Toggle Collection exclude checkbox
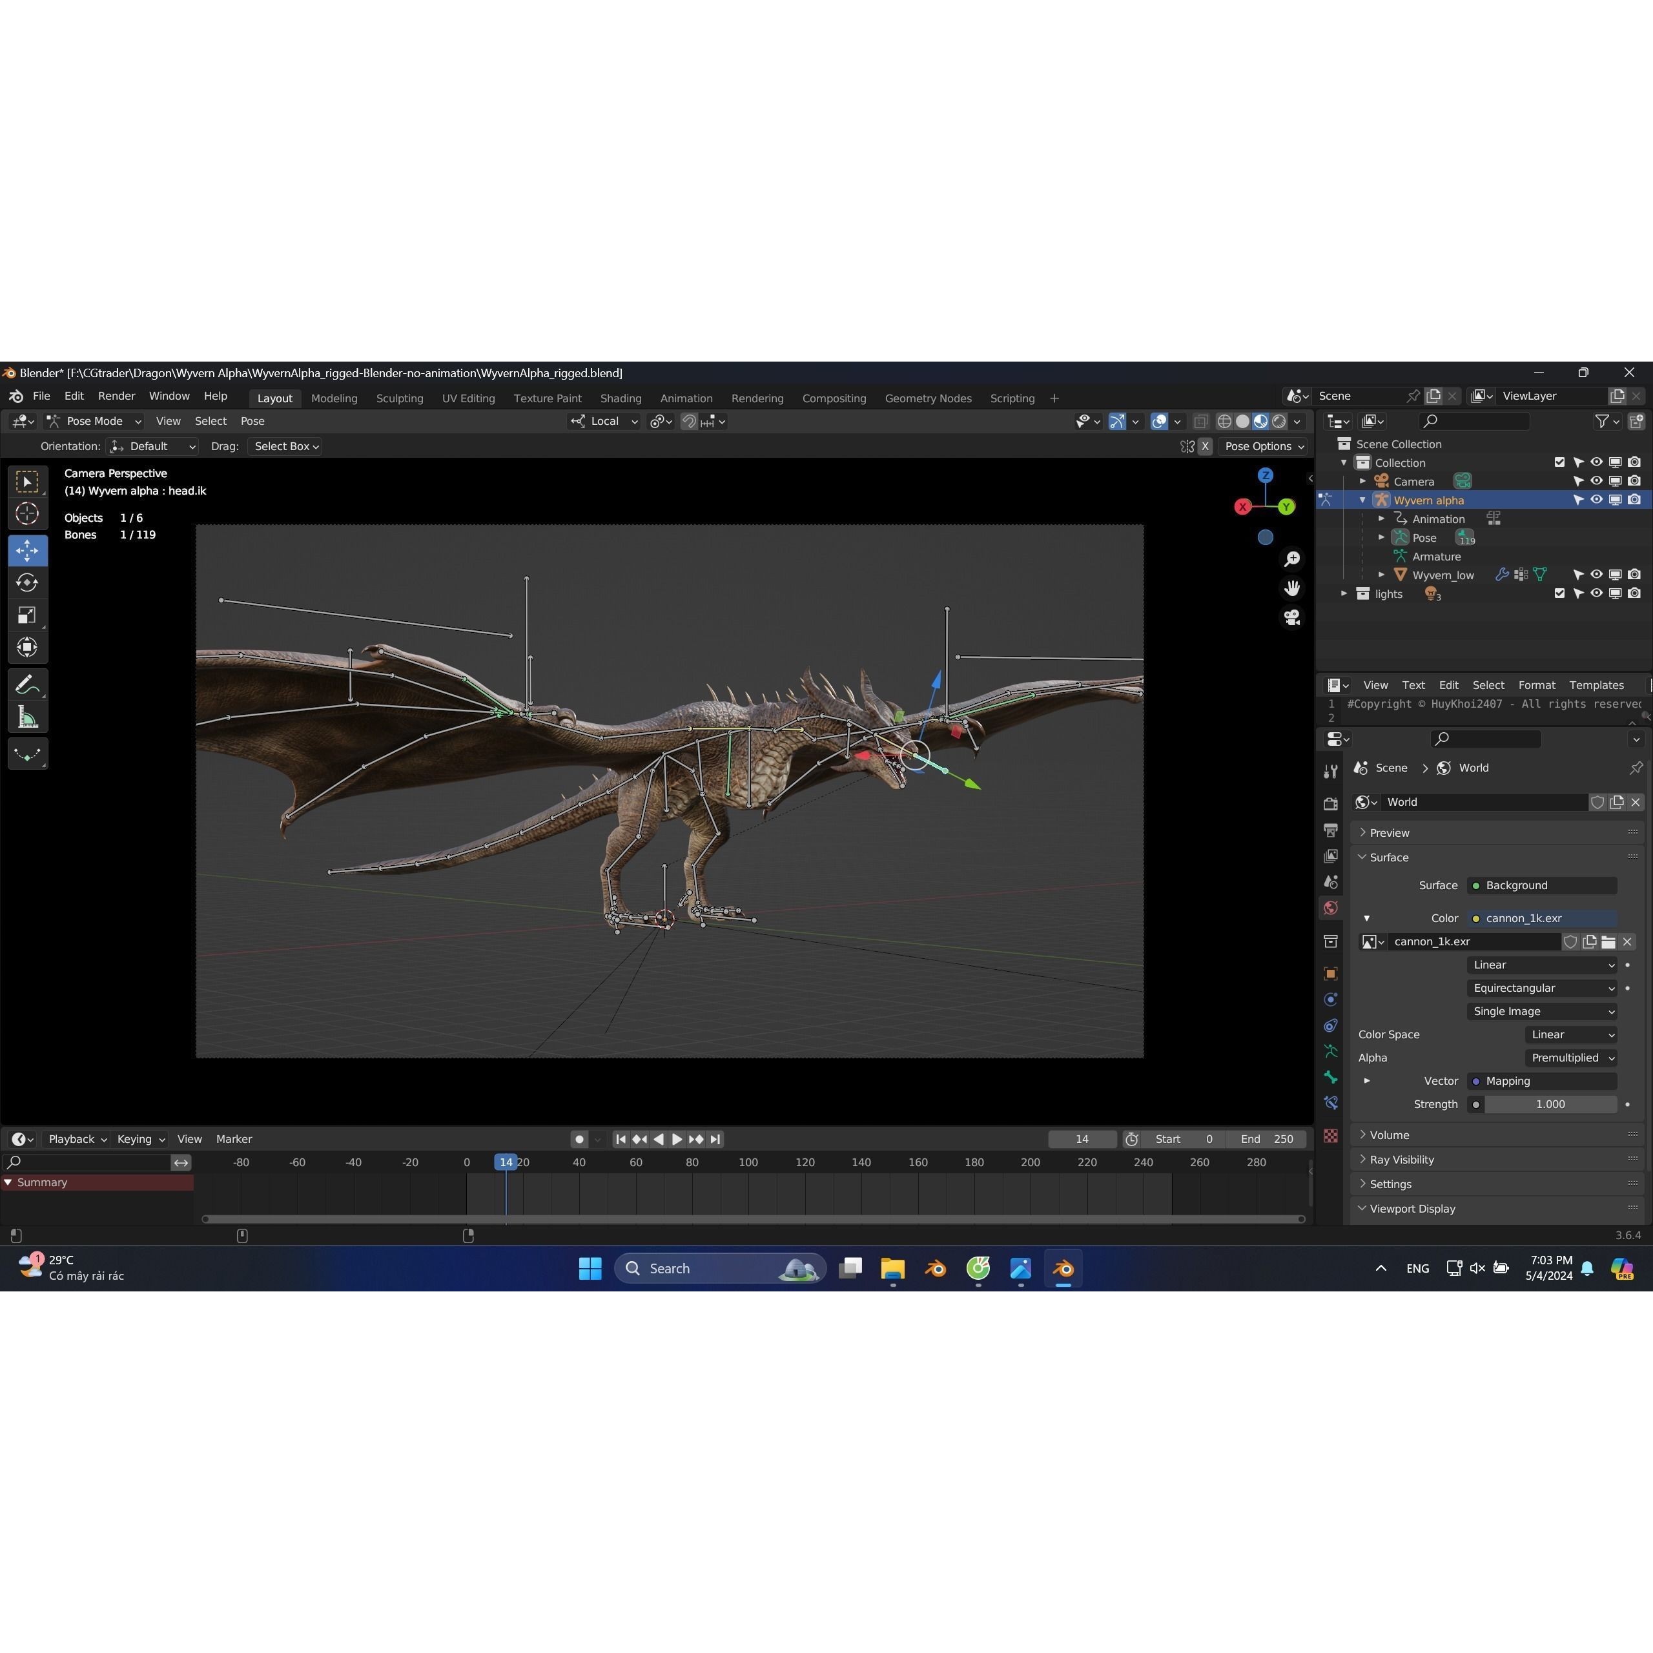This screenshot has height=1653, width=1653. point(1560,462)
